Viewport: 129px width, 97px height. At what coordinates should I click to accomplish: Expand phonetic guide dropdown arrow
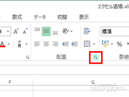tap(26, 44)
